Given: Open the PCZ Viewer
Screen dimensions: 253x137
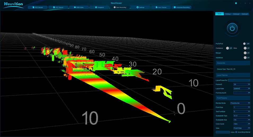Looking at the screenshot, I should [58, 7].
